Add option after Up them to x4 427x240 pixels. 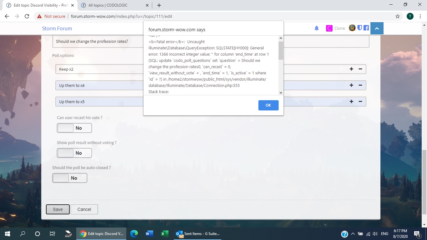pos(351,85)
